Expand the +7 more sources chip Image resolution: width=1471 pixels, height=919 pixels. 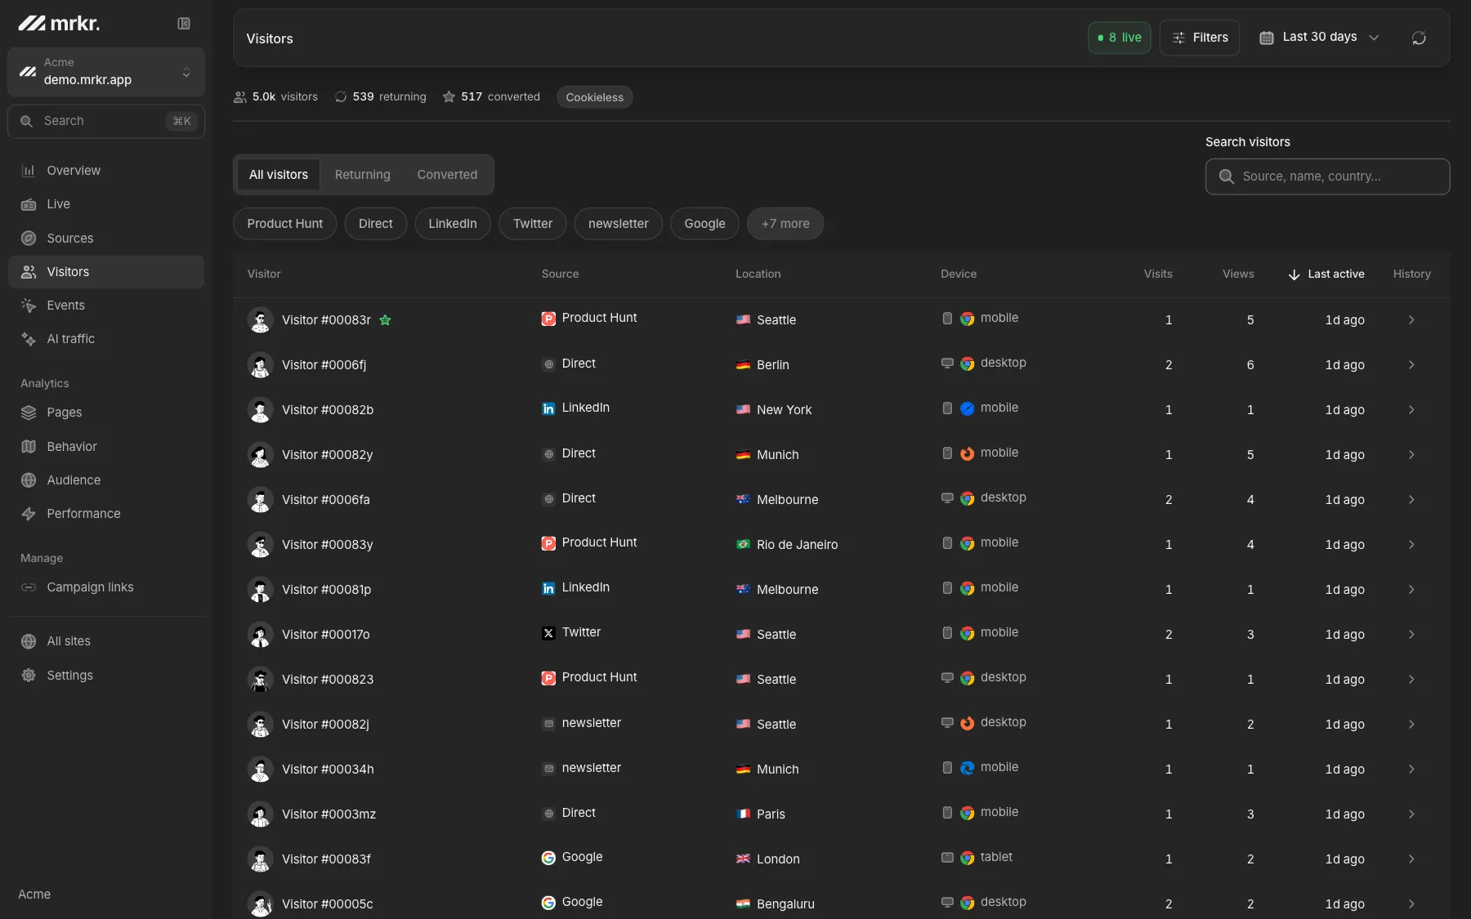[x=785, y=224]
